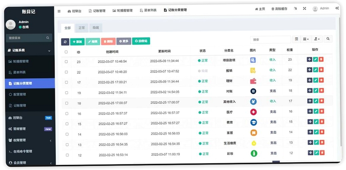Viewport: 346px width, 170px height.
Task: Open the export dropdown in the toolbar
Action: (x=317, y=39)
